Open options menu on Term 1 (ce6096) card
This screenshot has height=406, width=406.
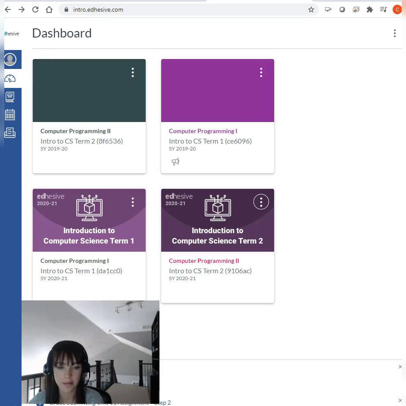coord(261,72)
